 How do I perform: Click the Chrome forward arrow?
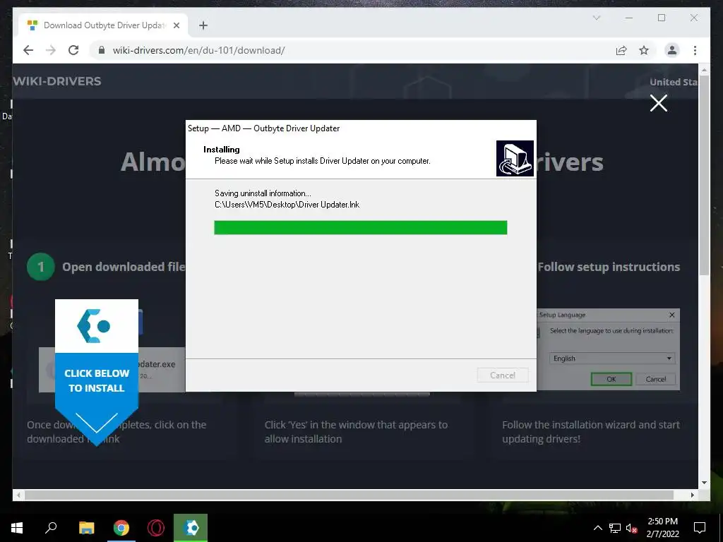point(51,50)
